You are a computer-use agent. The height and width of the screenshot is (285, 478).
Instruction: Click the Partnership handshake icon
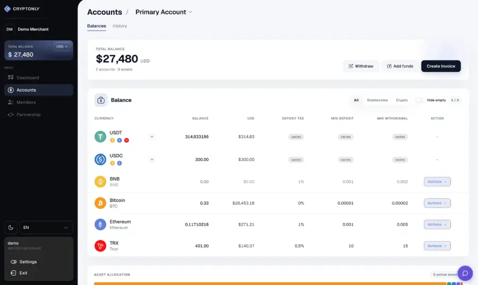tap(11, 114)
